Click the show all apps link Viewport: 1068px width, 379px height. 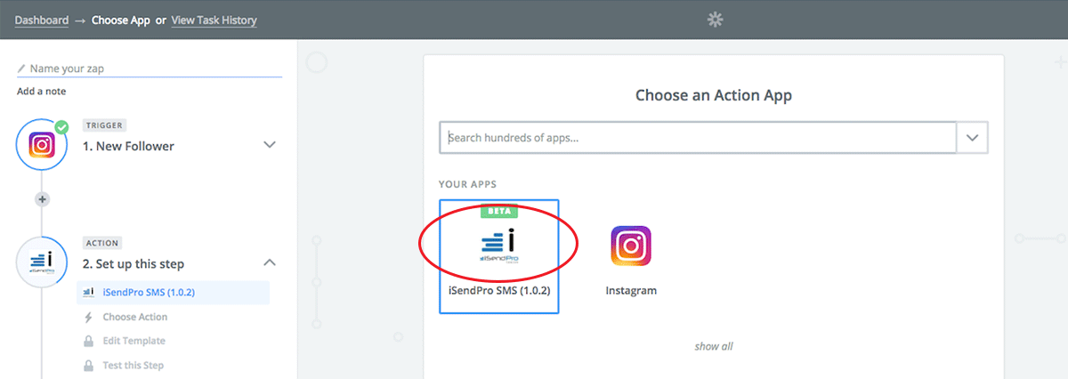(714, 346)
